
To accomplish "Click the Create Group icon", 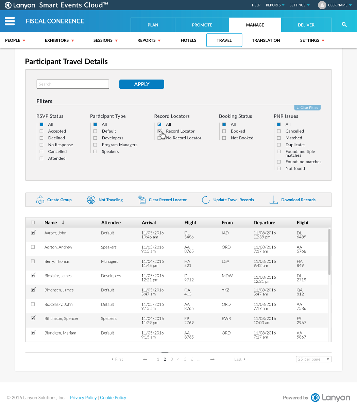I will pos(40,200).
